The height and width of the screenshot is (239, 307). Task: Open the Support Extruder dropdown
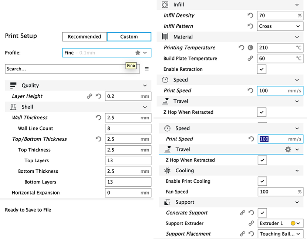pos(280,223)
